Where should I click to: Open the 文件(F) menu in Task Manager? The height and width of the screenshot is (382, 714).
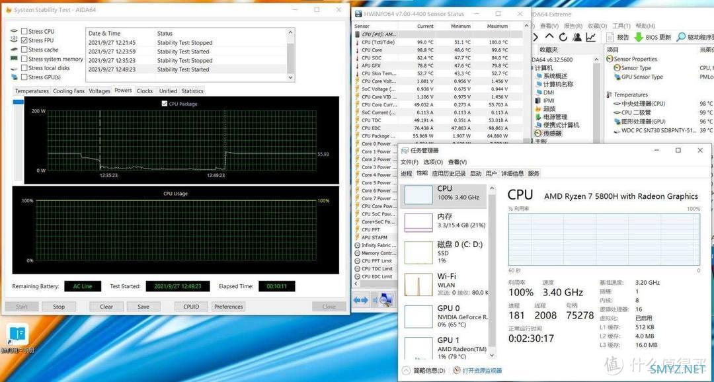pos(409,162)
